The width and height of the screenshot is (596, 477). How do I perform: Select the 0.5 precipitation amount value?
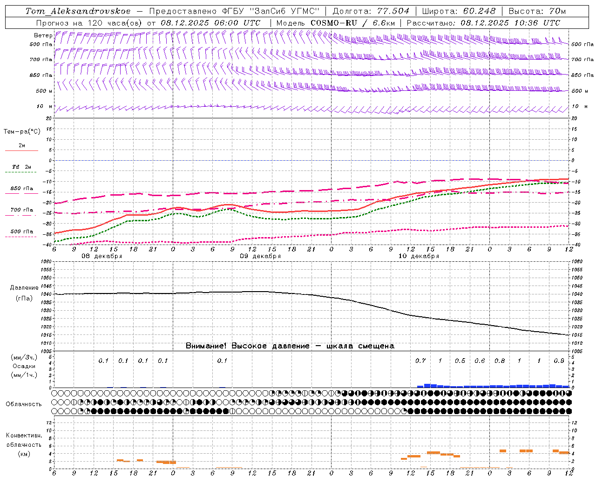point(460,361)
